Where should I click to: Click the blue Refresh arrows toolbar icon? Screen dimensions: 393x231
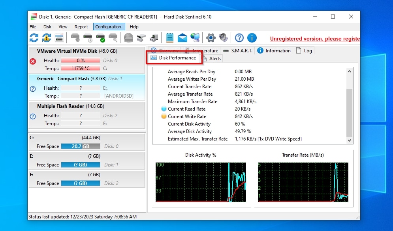(x=34, y=38)
